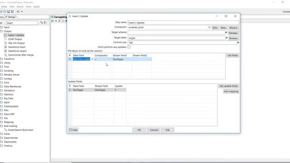This screenshot has height=163, width=290.
Task: Click the Navega... schema button
Action: tap(233, 33)
